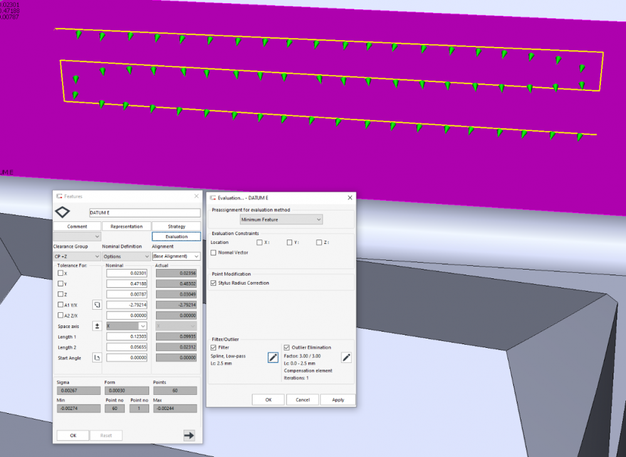
Task: Uncheck the Outlier Elimination checkbox
Action: (287, 347)
